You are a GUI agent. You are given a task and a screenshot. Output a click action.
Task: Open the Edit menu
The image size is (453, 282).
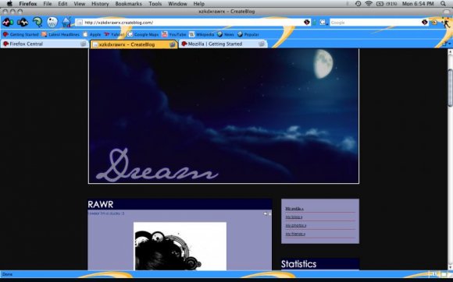[x=62, y=4]
